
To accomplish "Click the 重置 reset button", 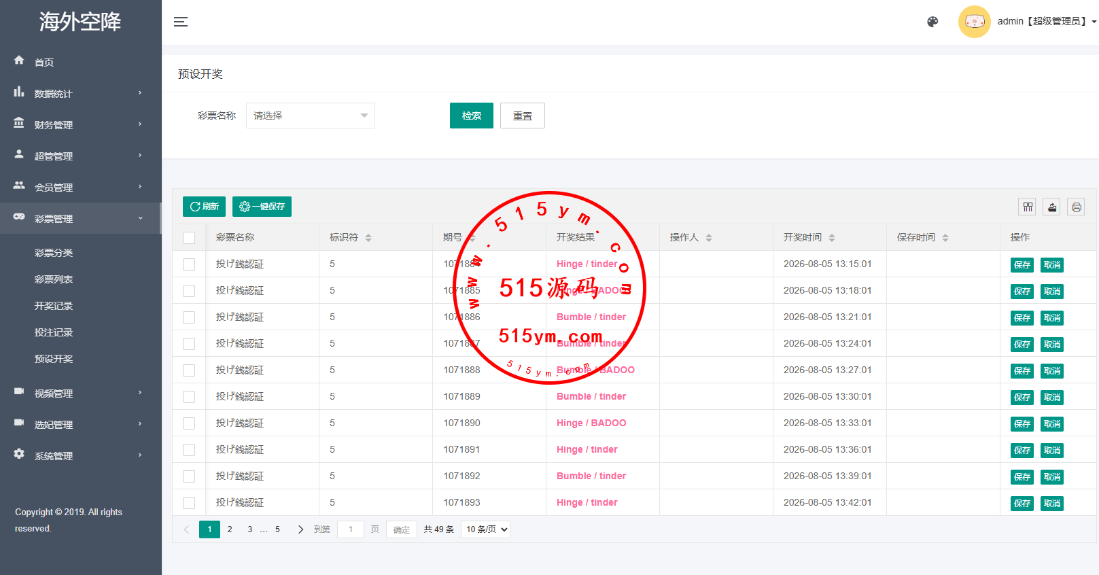I will pos(523,116).
